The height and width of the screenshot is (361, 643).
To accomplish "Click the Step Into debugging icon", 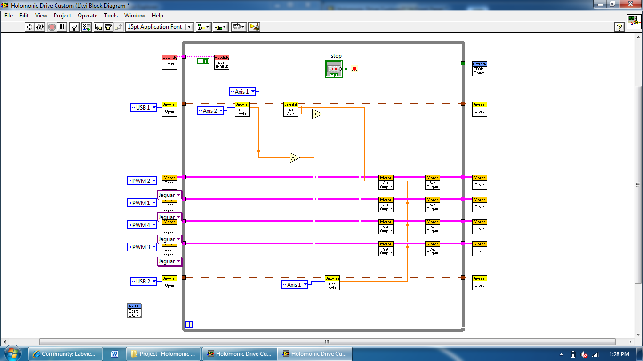I will [97, 27].
